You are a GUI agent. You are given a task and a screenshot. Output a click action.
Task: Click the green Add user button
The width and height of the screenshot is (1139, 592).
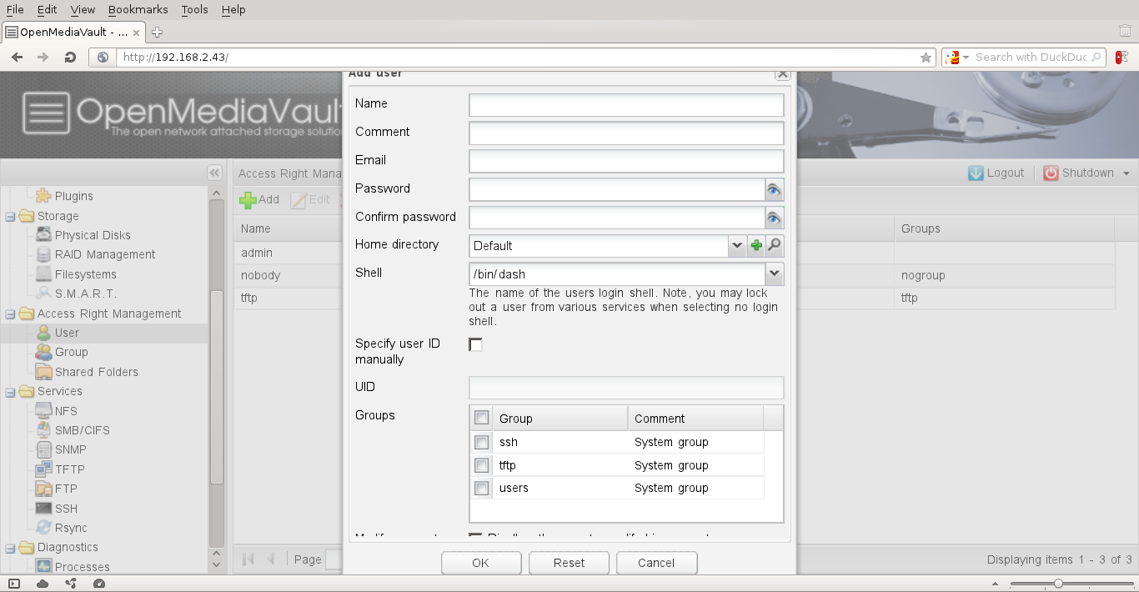point(259,199)
